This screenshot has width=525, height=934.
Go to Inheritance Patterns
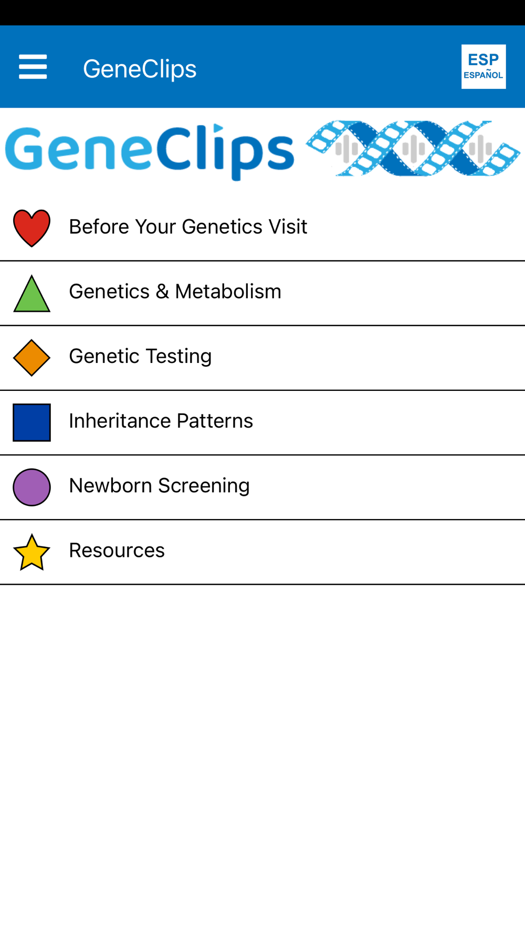pyautogui.click(x=161, y=421)
